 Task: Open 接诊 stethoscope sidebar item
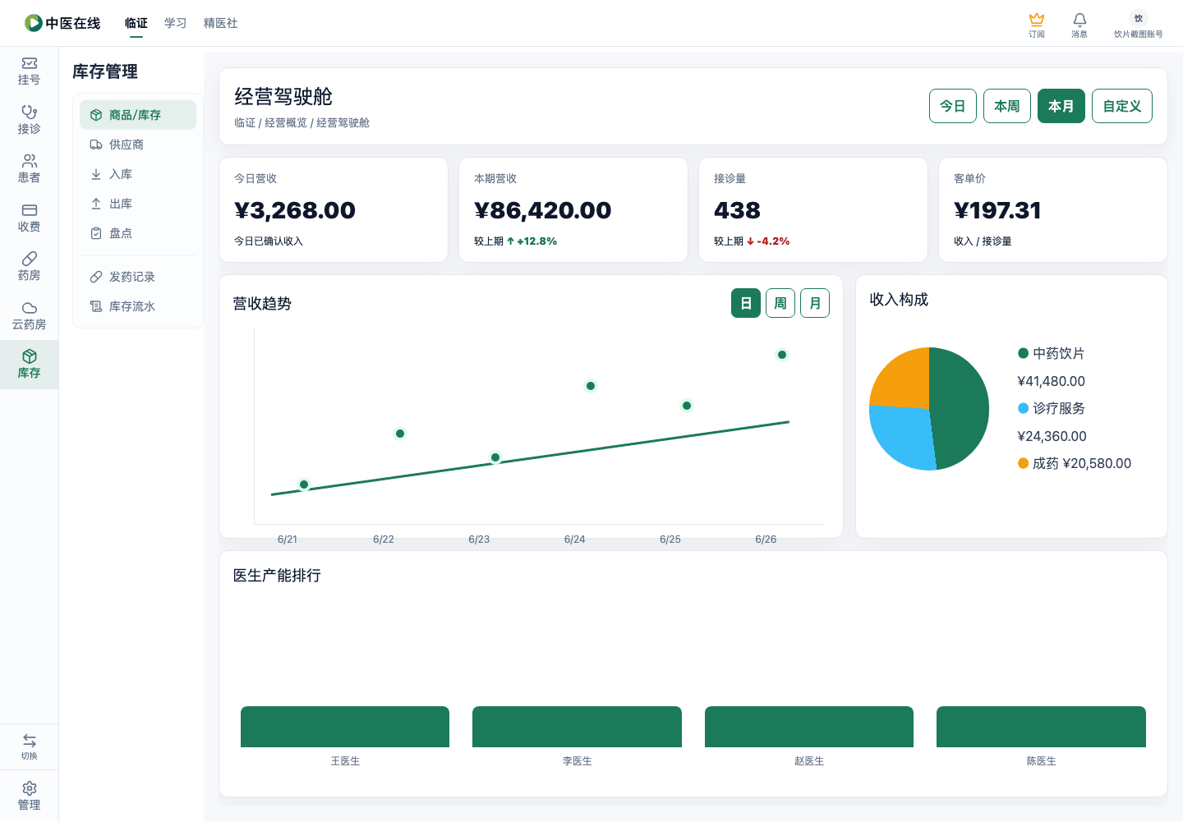pyautogui.click(x=30, y=120)
